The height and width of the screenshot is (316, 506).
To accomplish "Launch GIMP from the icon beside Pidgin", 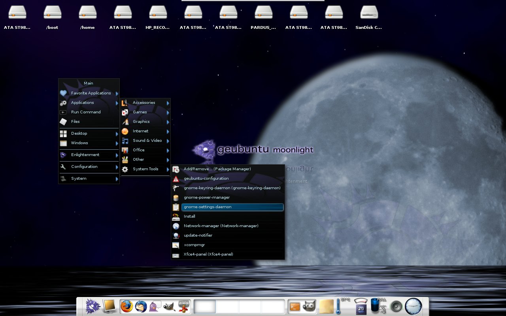I will coord(169,307).
